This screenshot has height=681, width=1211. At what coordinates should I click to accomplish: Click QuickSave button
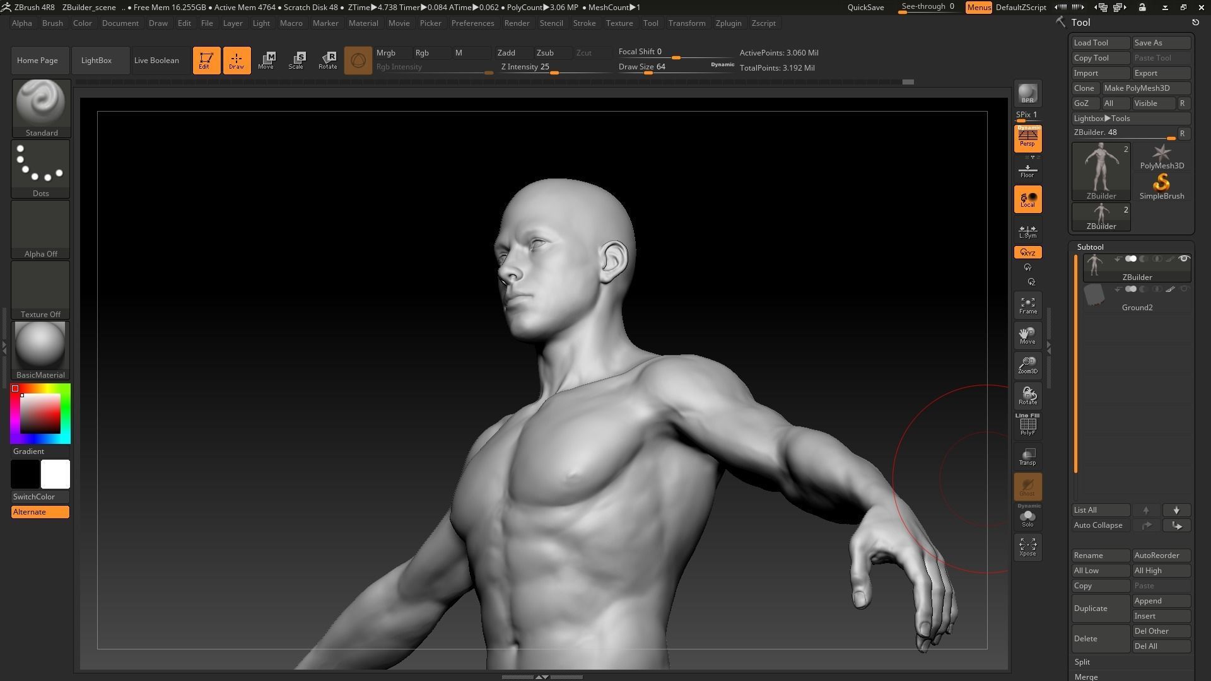[865, 8]
